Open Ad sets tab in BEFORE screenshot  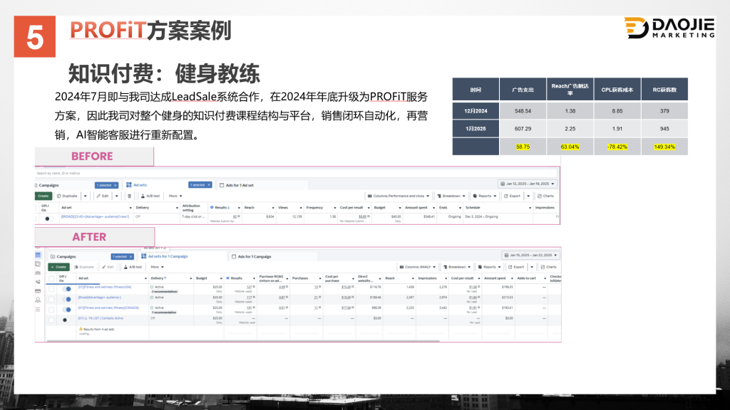137,185
